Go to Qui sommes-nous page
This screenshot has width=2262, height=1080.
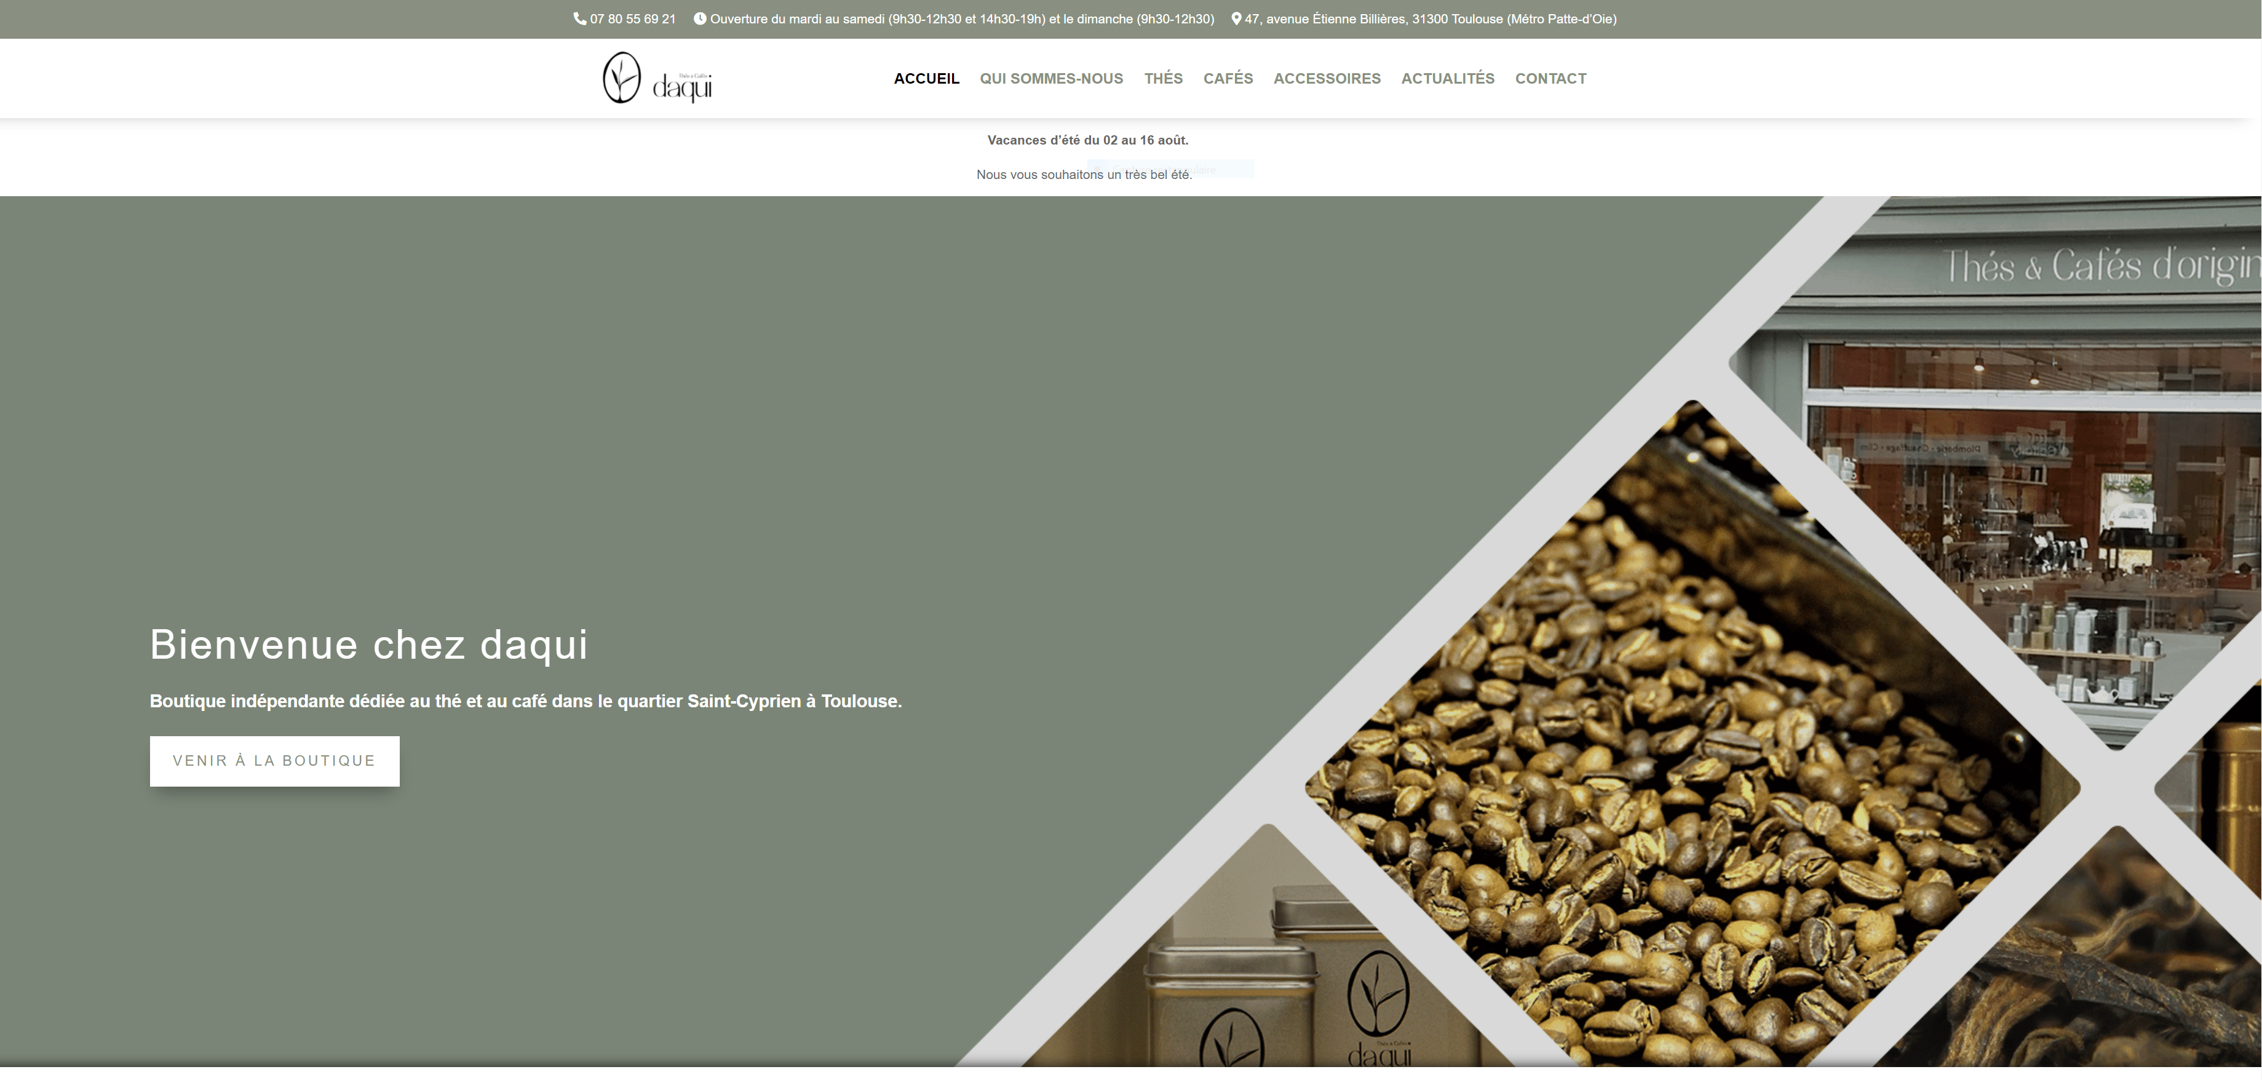[1051, 79]
